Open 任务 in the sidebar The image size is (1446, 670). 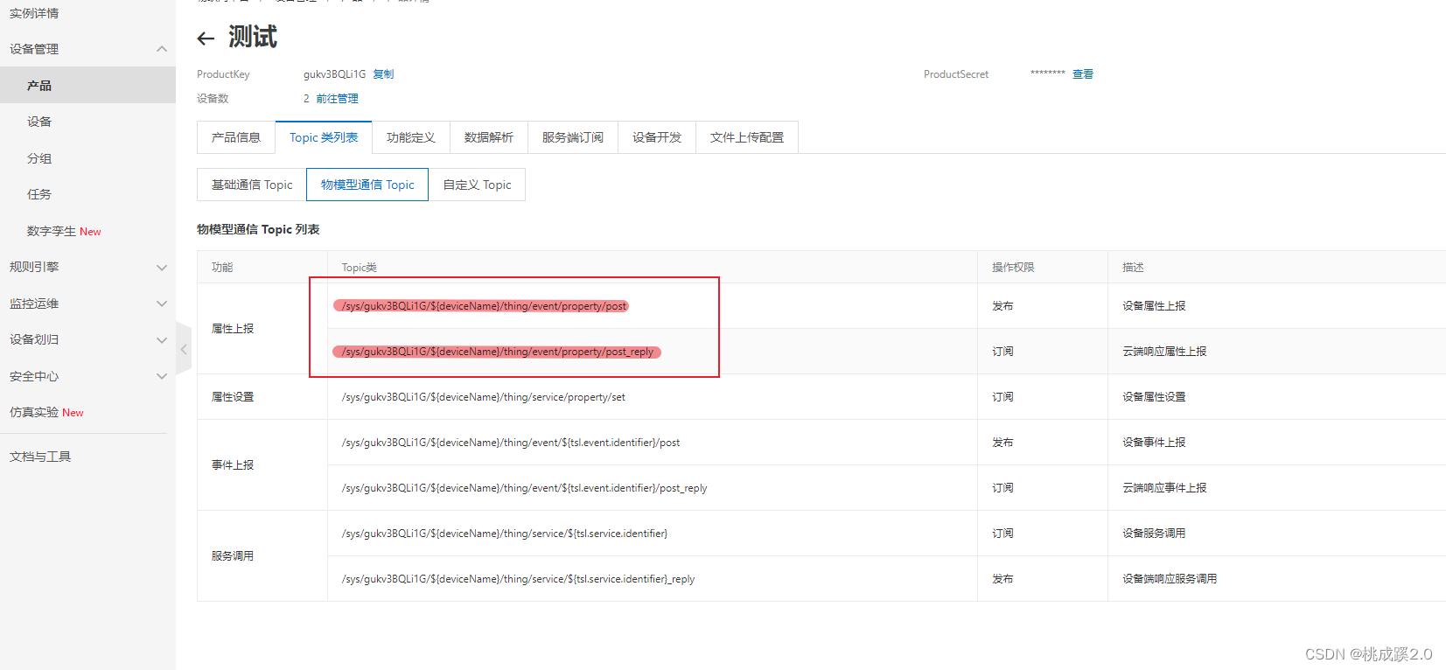[39, 194]
